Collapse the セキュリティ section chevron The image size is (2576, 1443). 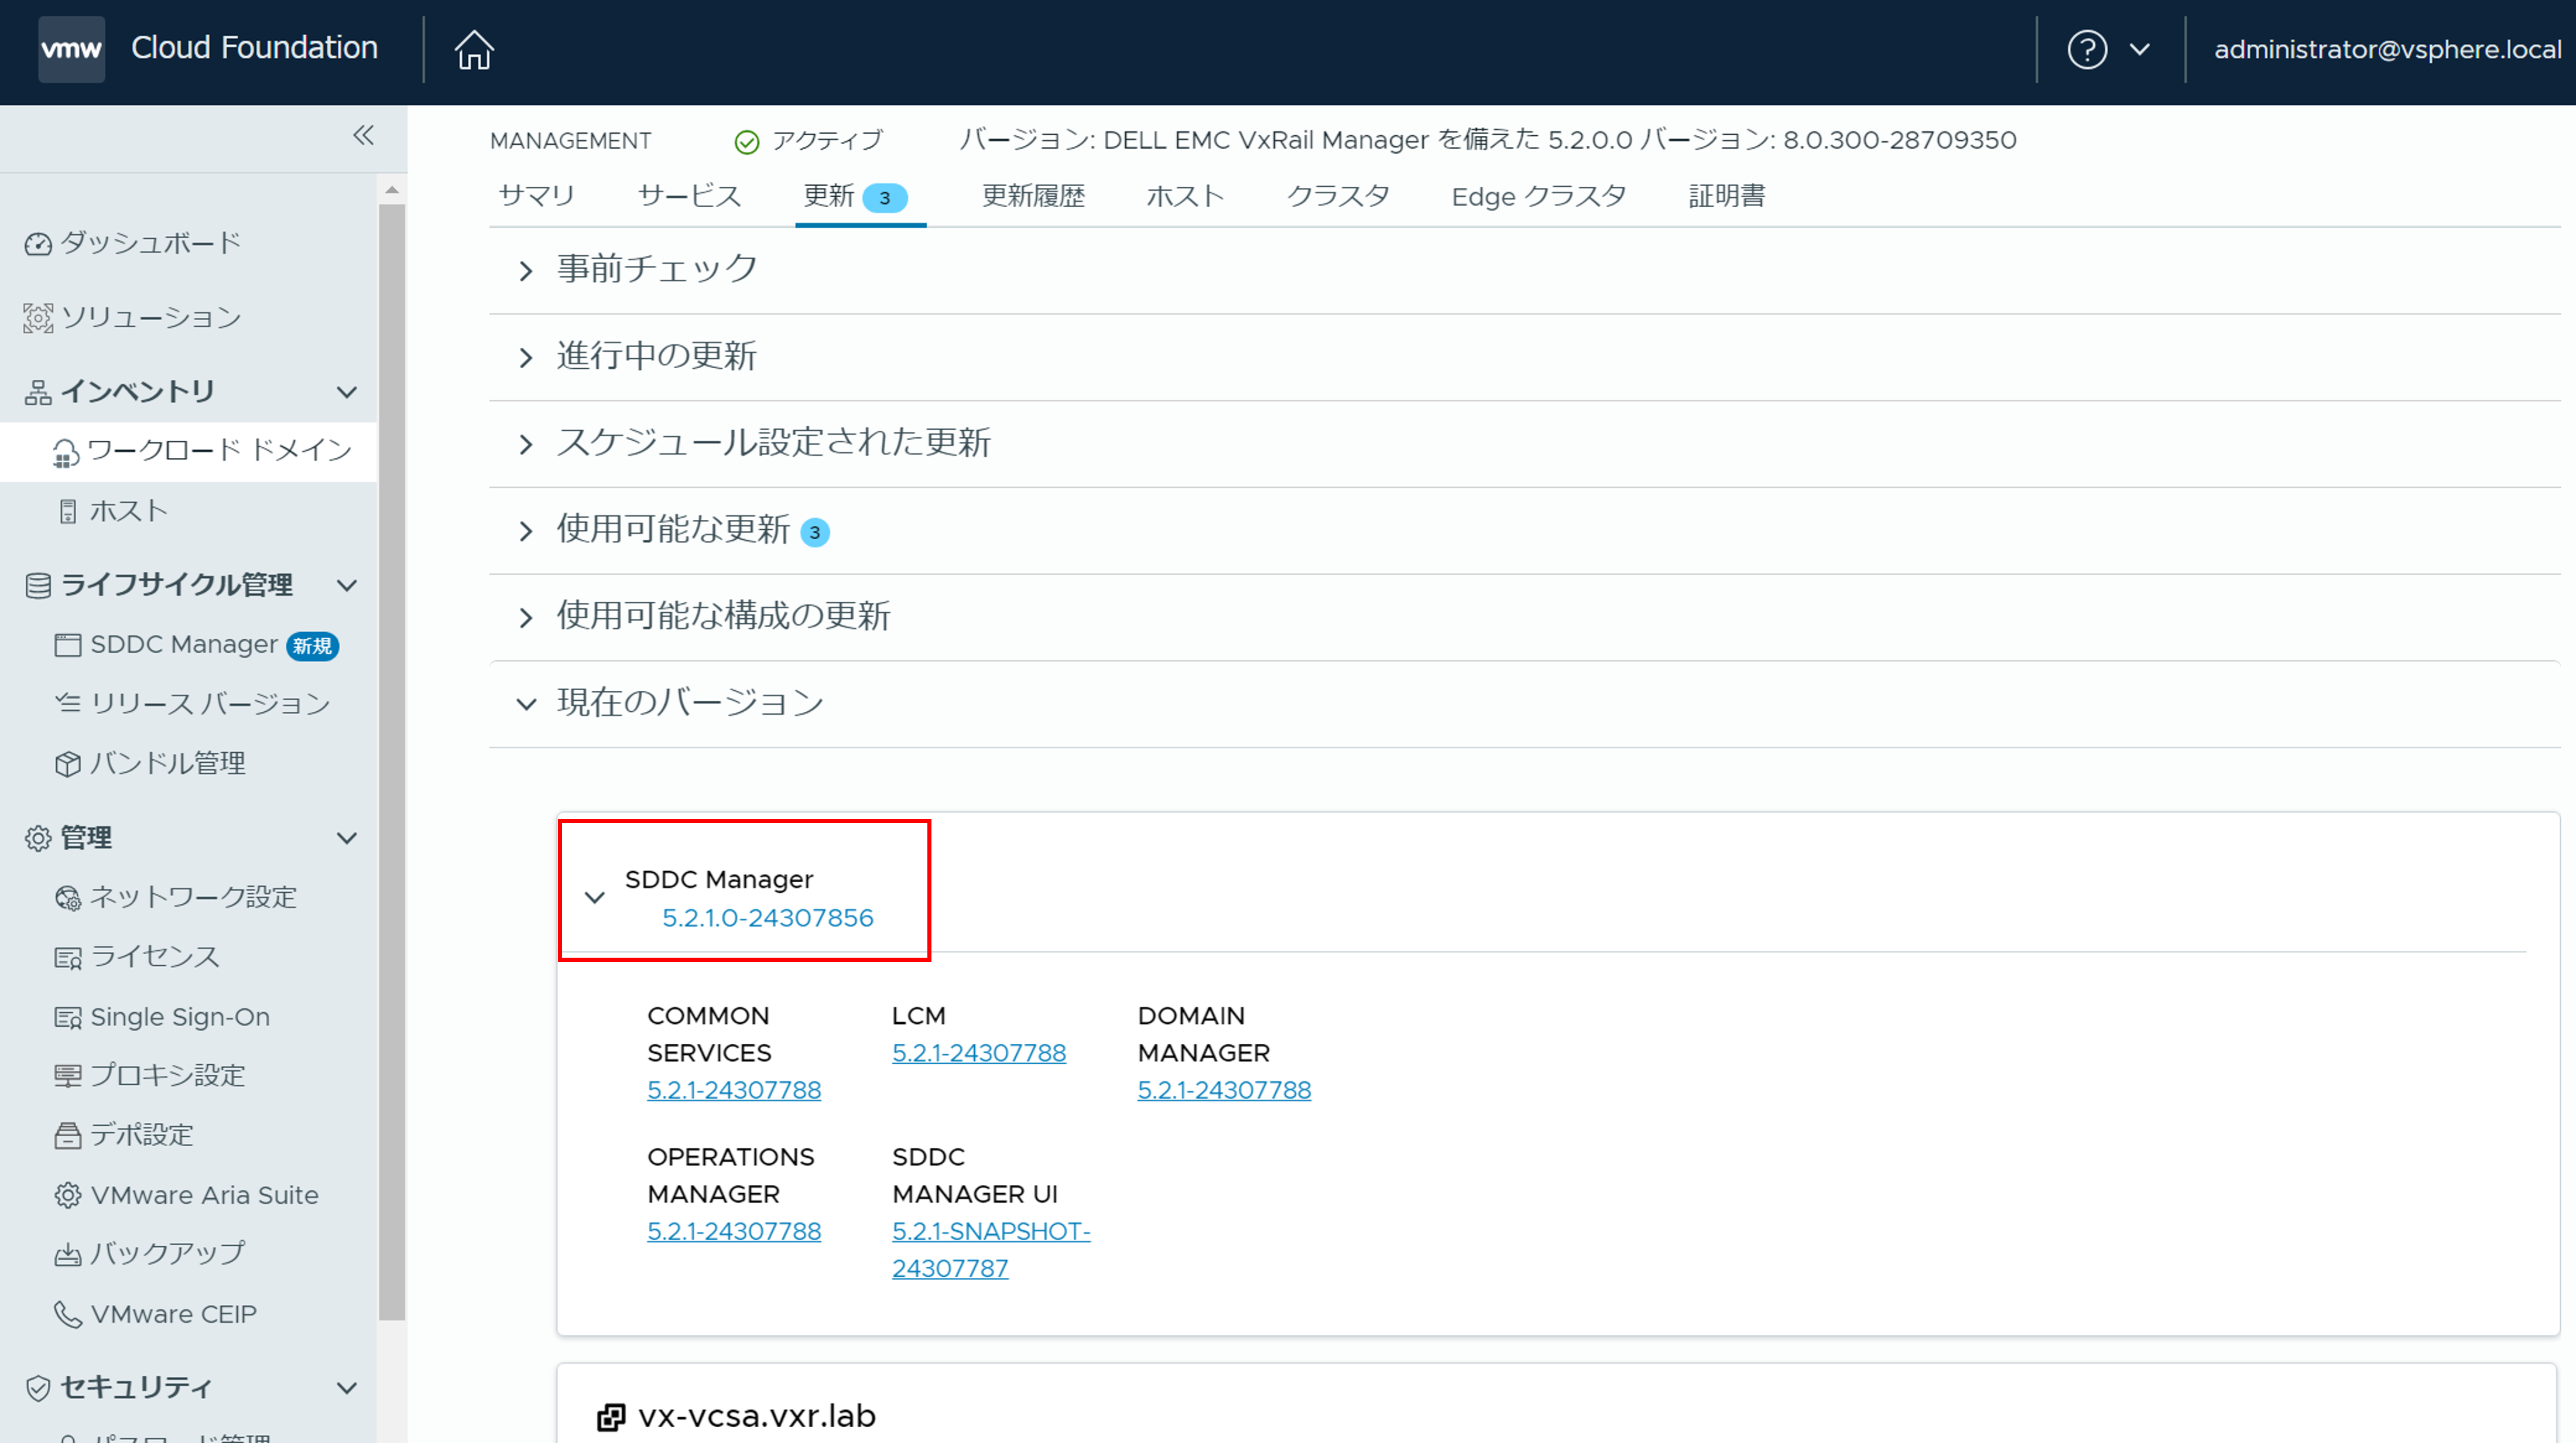347,1388
